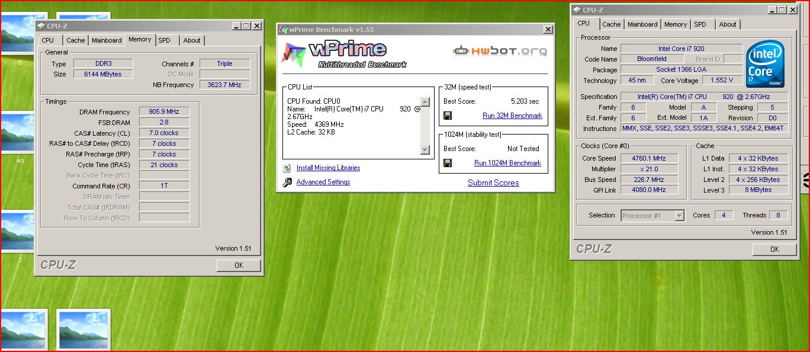
Task: Click Submit Scores link
Action: (493, 183)
